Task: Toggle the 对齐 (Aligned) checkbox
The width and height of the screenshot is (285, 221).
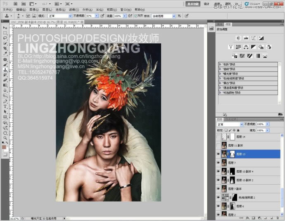Action: [136, 16]
